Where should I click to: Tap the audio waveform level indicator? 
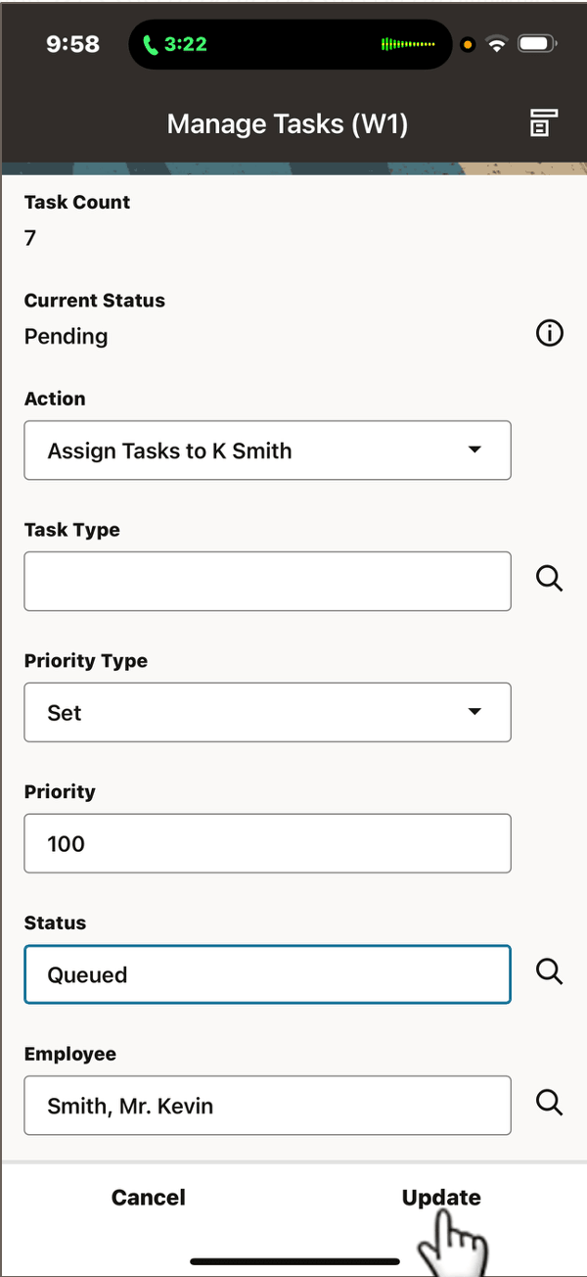click(409, 43)
